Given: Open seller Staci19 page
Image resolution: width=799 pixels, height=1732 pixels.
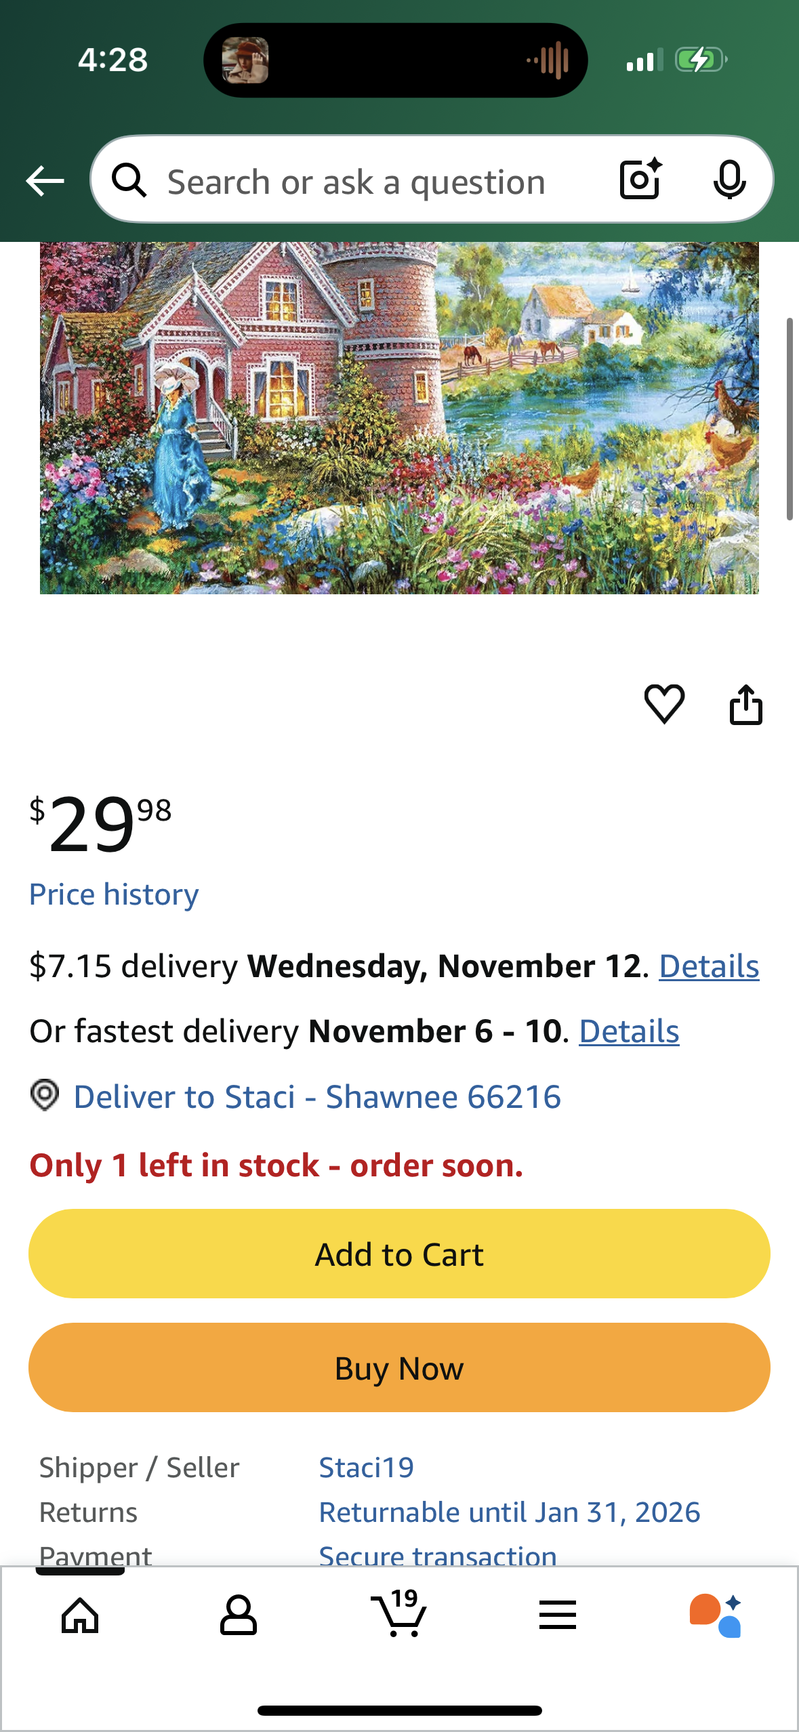Looking at the screenshot, I should [366, 1468].
